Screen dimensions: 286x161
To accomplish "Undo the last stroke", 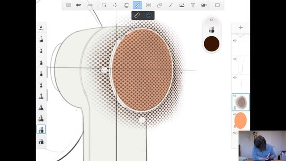I will (79, 5).
